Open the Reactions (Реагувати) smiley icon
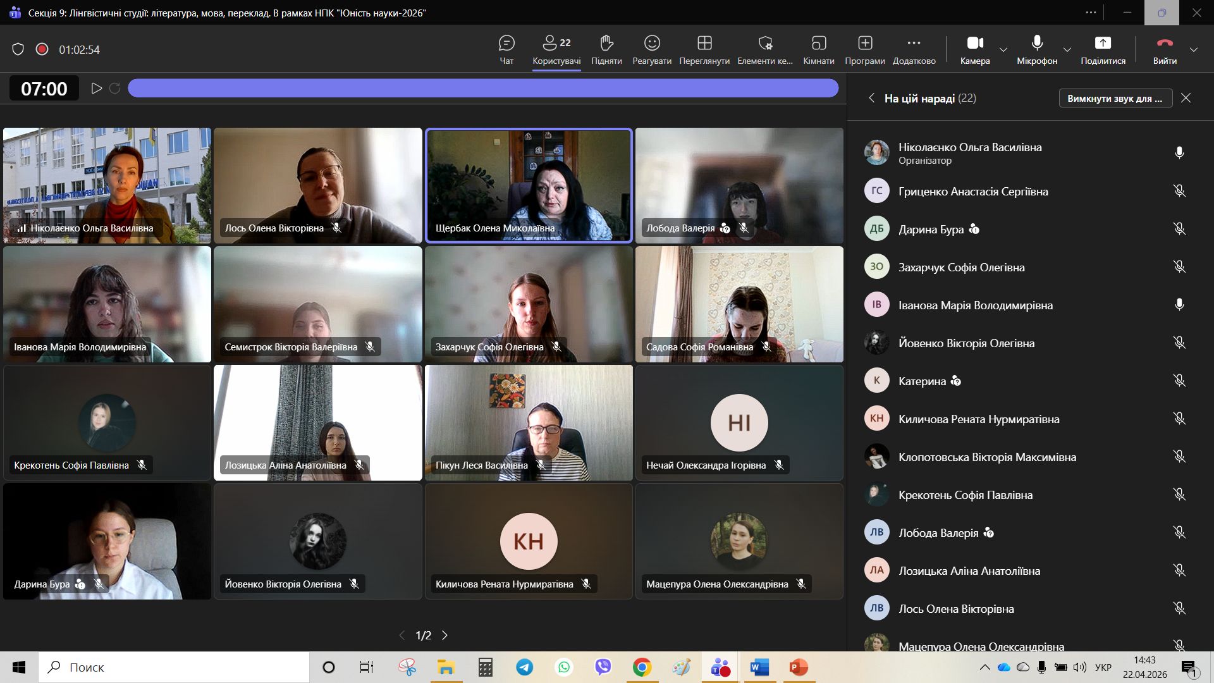This screenshot has height=683, width=1214. [x=652, y=44]
